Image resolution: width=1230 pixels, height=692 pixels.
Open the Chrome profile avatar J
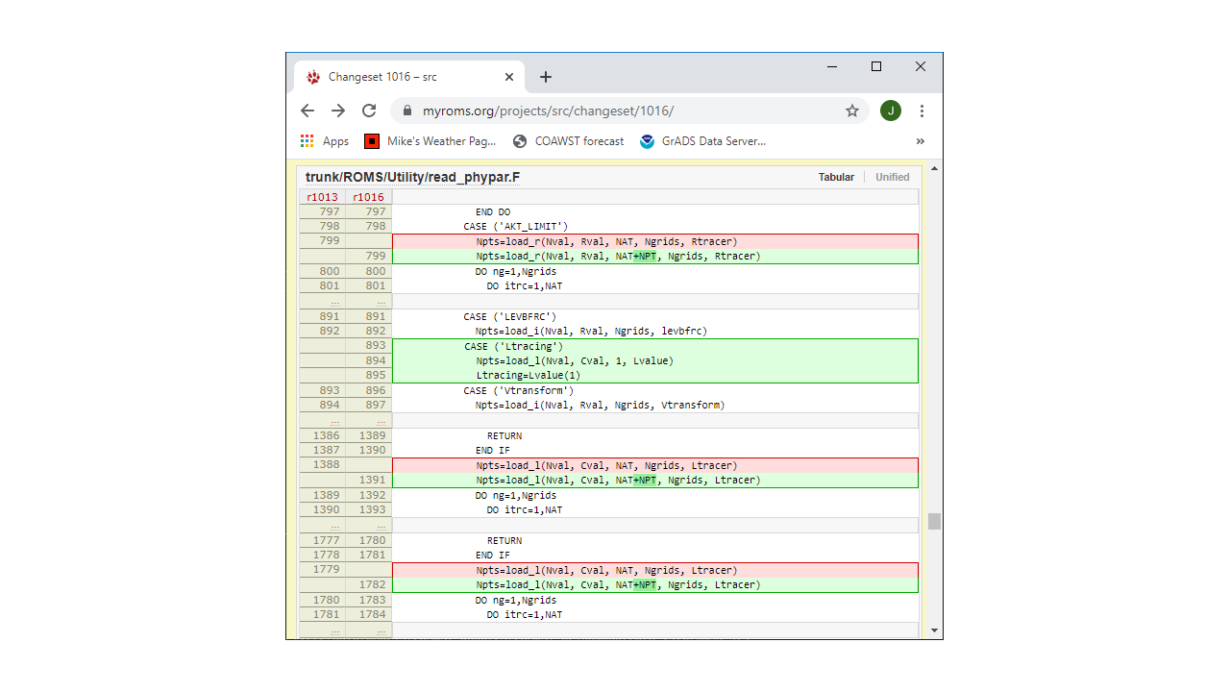click(x=891, y=111)
